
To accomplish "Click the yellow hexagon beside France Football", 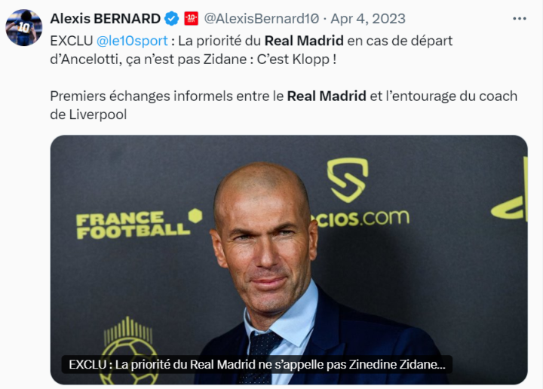I will pyautogui.click(x=195, y=216).
